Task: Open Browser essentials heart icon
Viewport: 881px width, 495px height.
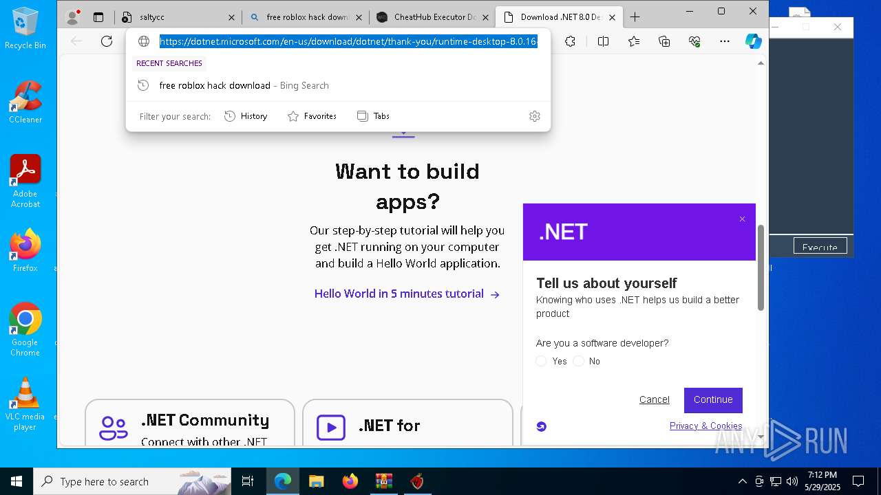Action: [694, 41]
